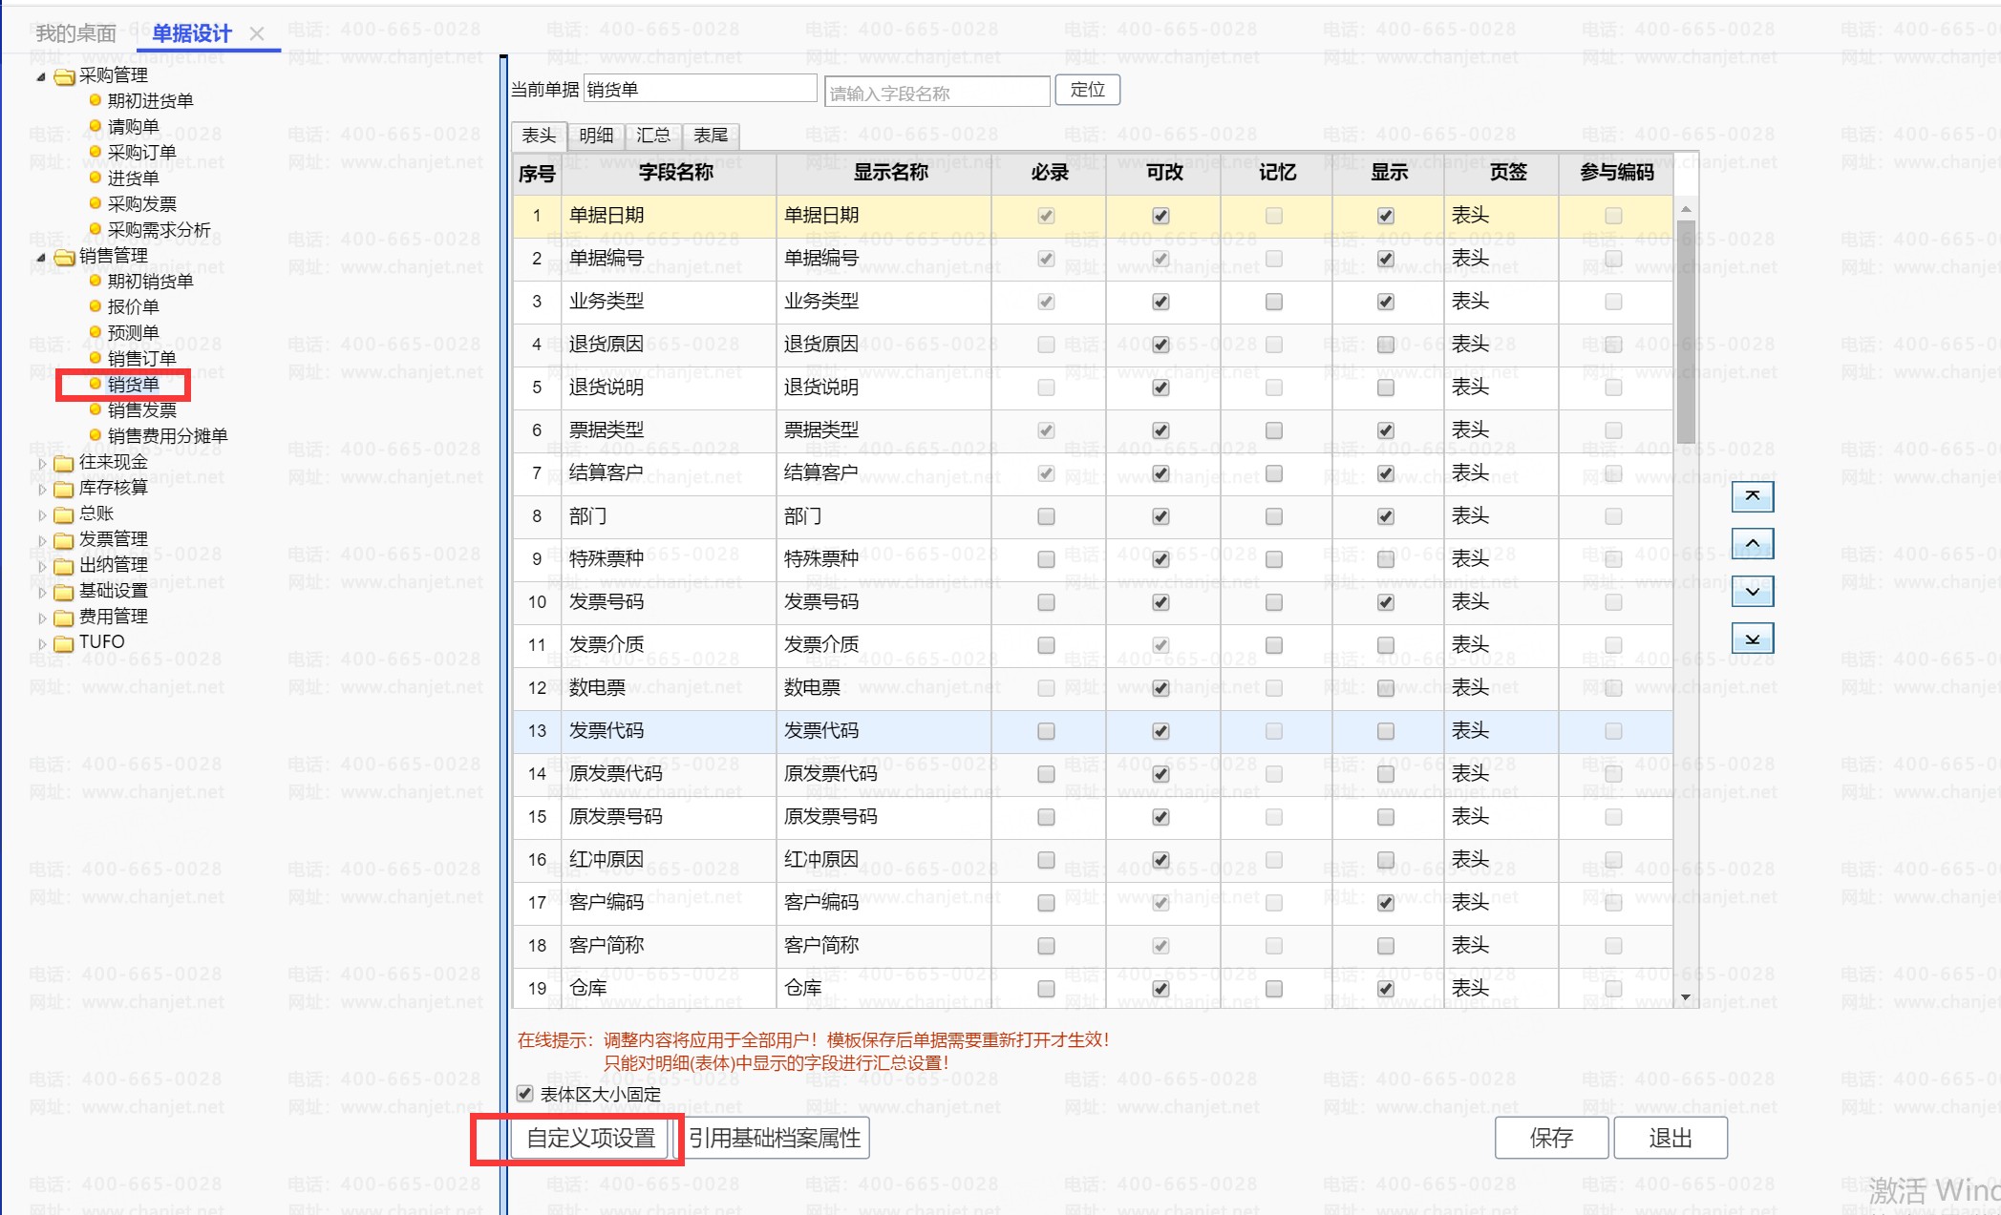Click the 自定义项设置 button
Image resolution: width=2001 pixels, height=1215 pixels.
pyautogui.click(x=590, y=1138)
